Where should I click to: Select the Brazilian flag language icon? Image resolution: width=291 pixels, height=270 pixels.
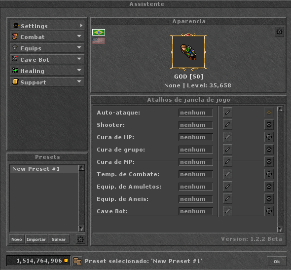[x=99, y=32]
